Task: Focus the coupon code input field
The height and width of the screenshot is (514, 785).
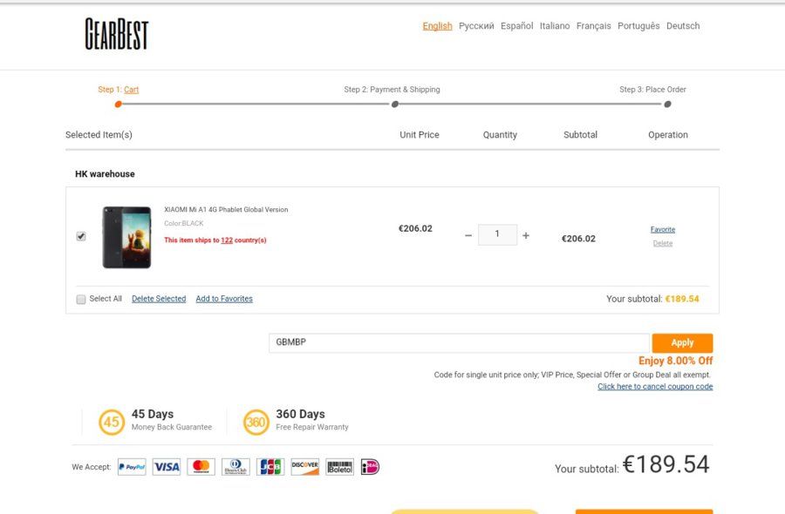Action: pos(459,343)
